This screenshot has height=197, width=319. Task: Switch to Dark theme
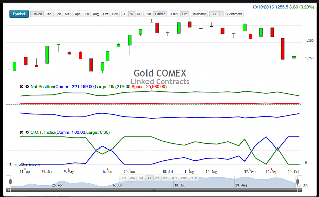pos(175,14)
